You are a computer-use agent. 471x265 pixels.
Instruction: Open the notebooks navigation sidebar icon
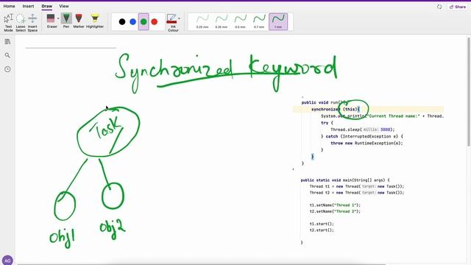point(7,42)
